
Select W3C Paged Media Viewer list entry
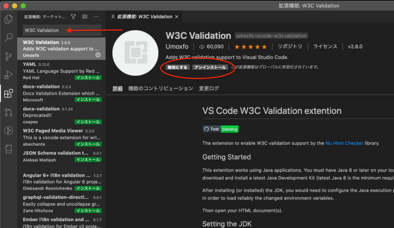pyautogui.click(x=61, y=137)
